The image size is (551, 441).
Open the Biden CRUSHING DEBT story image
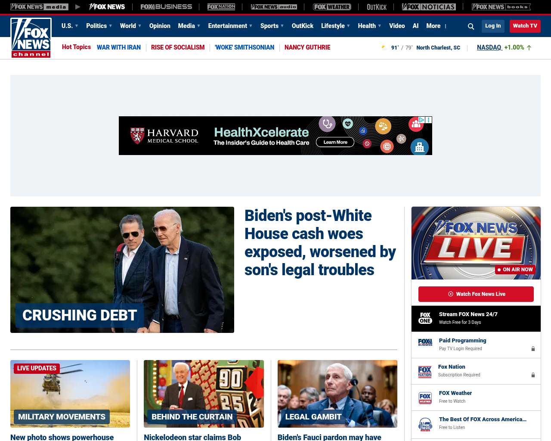pos(122,270)
